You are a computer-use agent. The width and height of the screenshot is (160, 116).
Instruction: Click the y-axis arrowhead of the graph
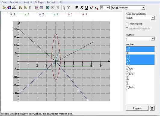[x=19, y=23]
